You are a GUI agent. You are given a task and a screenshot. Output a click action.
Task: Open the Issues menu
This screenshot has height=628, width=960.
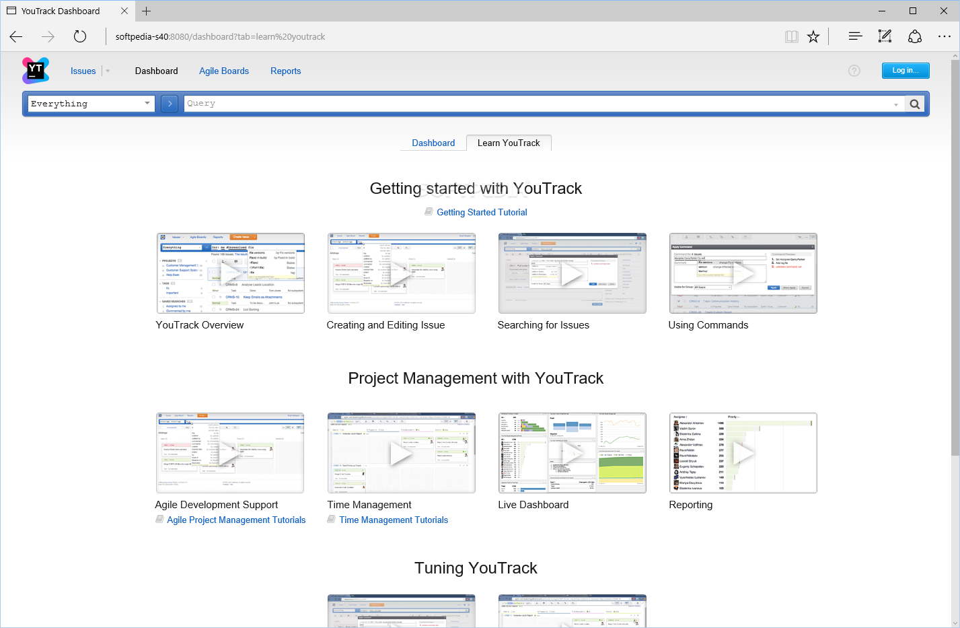click(x=83, y=71)
